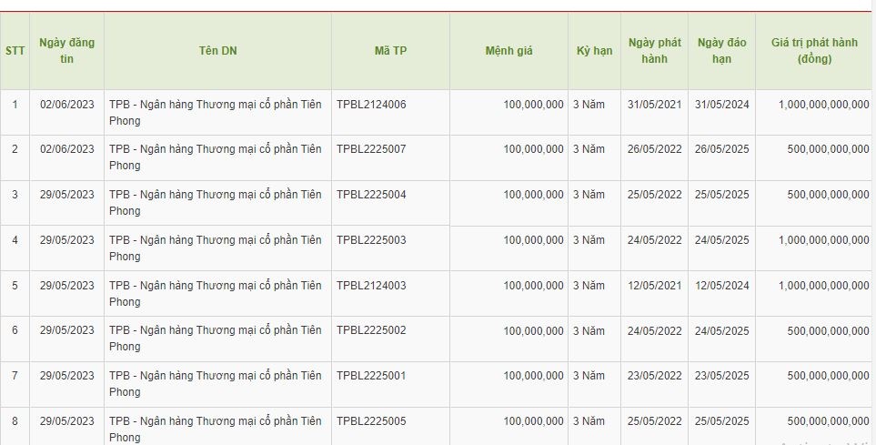
Task: Click the posting date 02/06/2023 in row 2
Action: [x=67, y=149]
